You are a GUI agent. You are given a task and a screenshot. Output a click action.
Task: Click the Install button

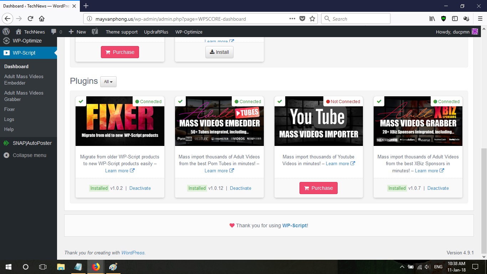[x=219, y=52]
